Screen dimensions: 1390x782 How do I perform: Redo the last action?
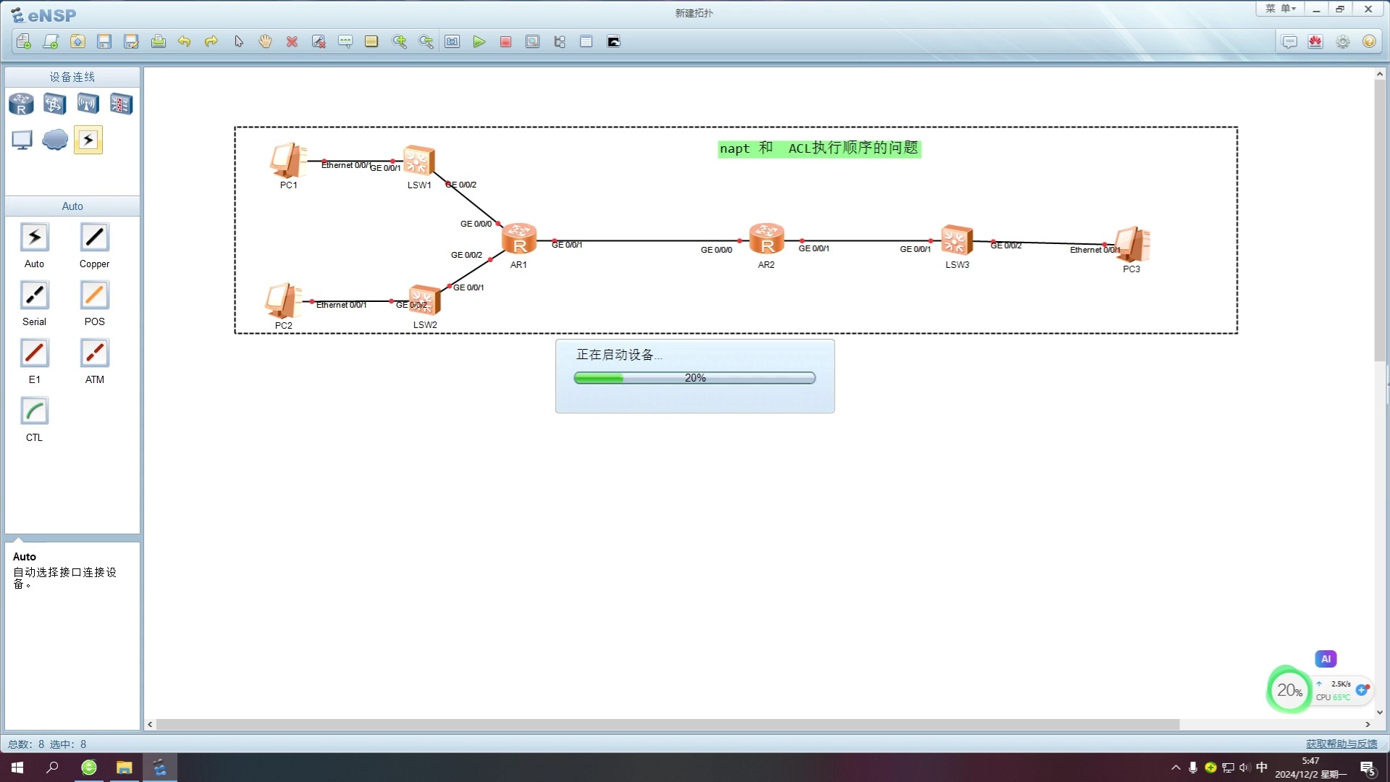[x=211, y=41]
